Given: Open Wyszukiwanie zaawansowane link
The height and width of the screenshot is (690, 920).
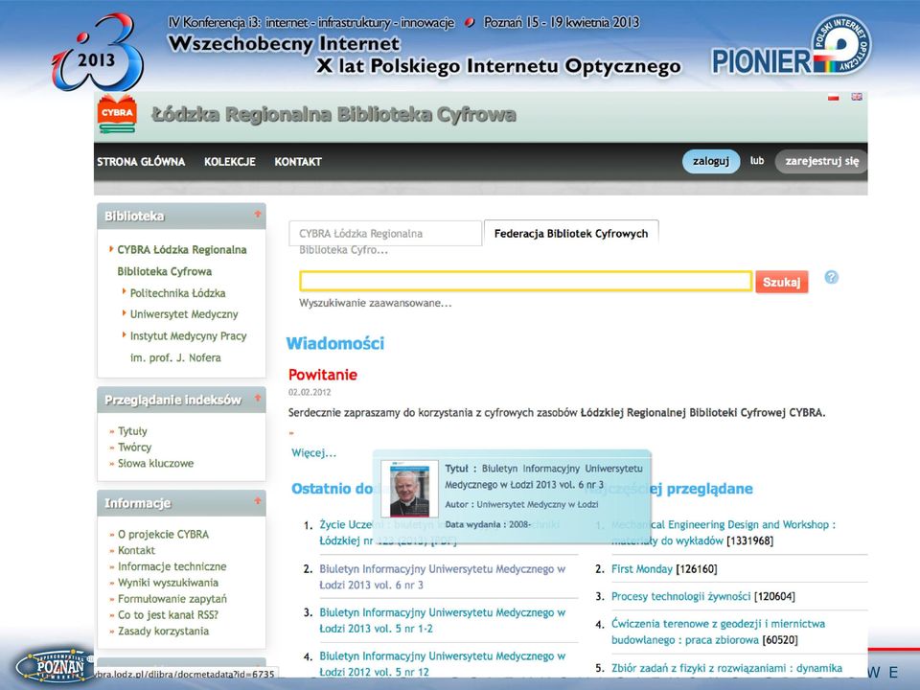Looking at the screenshot, I should pos(376,304).
